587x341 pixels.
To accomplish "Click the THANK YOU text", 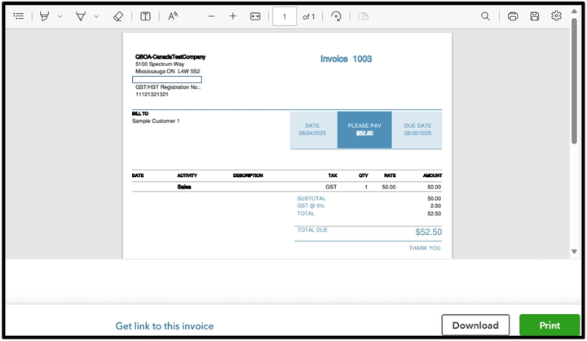I will click(x=426, y=248).
